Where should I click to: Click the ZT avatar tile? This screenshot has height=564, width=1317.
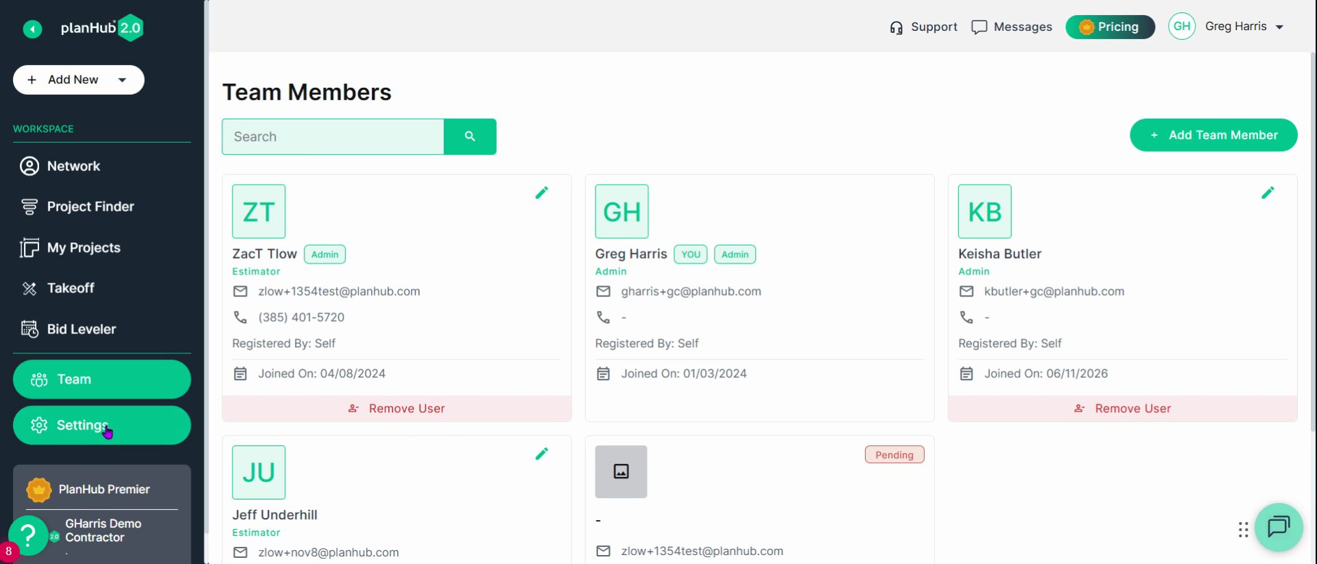(259, 211)
